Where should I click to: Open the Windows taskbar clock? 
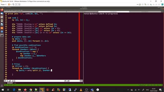[x=154, y=90]
